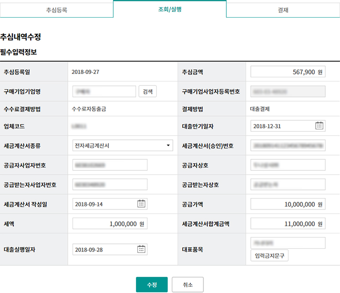Click the 입력금지문구 button

[269, 256]
